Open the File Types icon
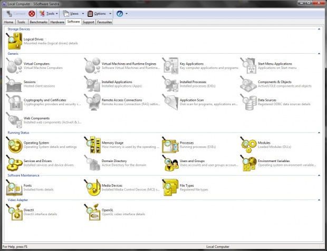This screenshot has width=327, height=251. pos(170,187)
